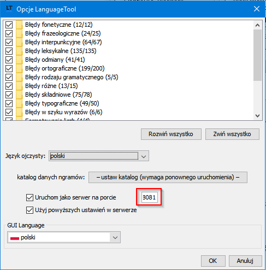The height and width of the screenshot is (270, 266).
Task: Click the rule list scroll up arrow
Action: point(257,25)
